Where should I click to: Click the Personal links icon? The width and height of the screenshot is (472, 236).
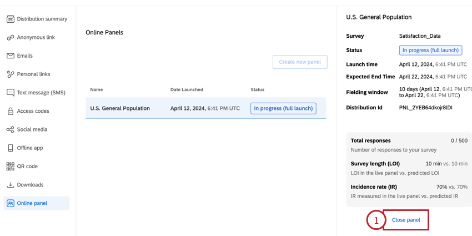pyautogui.click(x=11, y=74)
